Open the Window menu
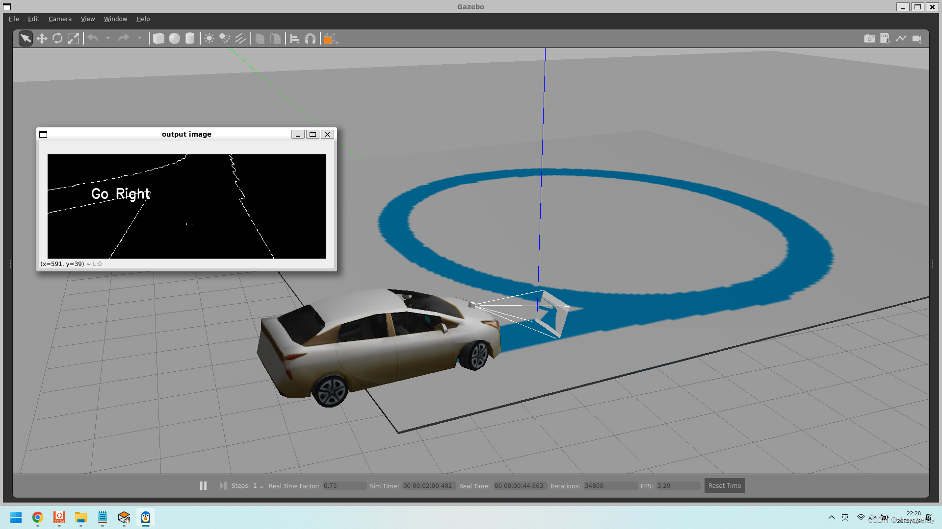The height and width of the screenshot is (529, 942). point(115,19)
